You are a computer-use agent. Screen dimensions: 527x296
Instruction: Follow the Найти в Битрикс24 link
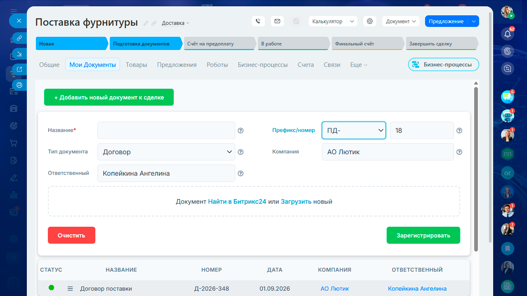(237, 202)
